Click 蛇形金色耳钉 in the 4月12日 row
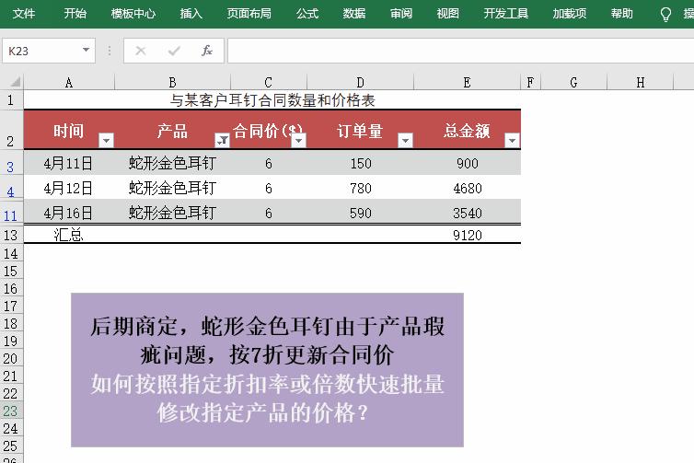The height and width of the screenshot is (463, 694). tap(173, 188)
